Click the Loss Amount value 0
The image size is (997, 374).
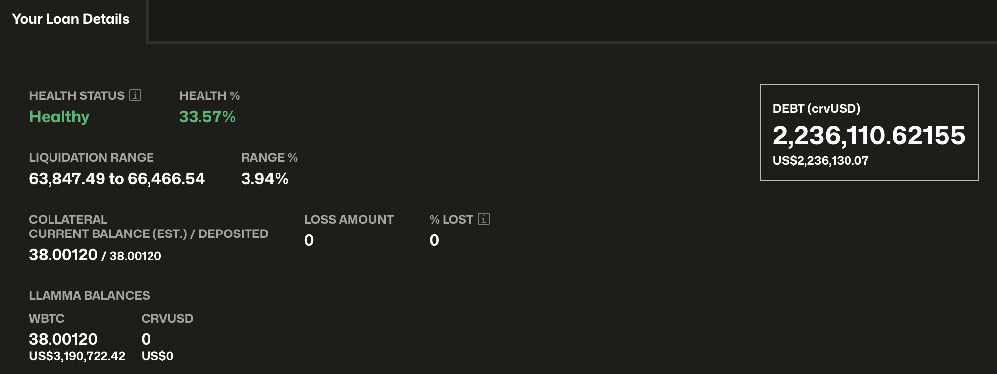tap(309, 240)
